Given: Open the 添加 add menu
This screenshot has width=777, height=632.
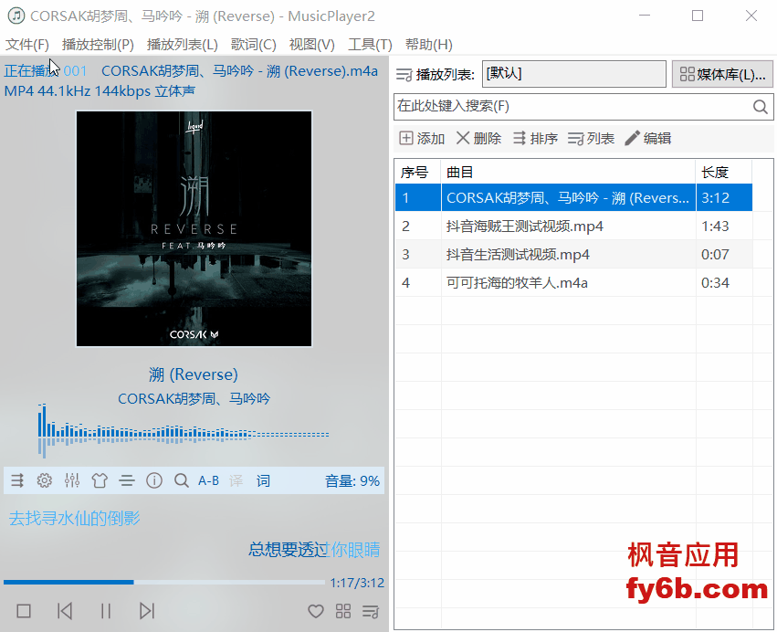Looking at the screenshot, I should click(x=422, y=138).
